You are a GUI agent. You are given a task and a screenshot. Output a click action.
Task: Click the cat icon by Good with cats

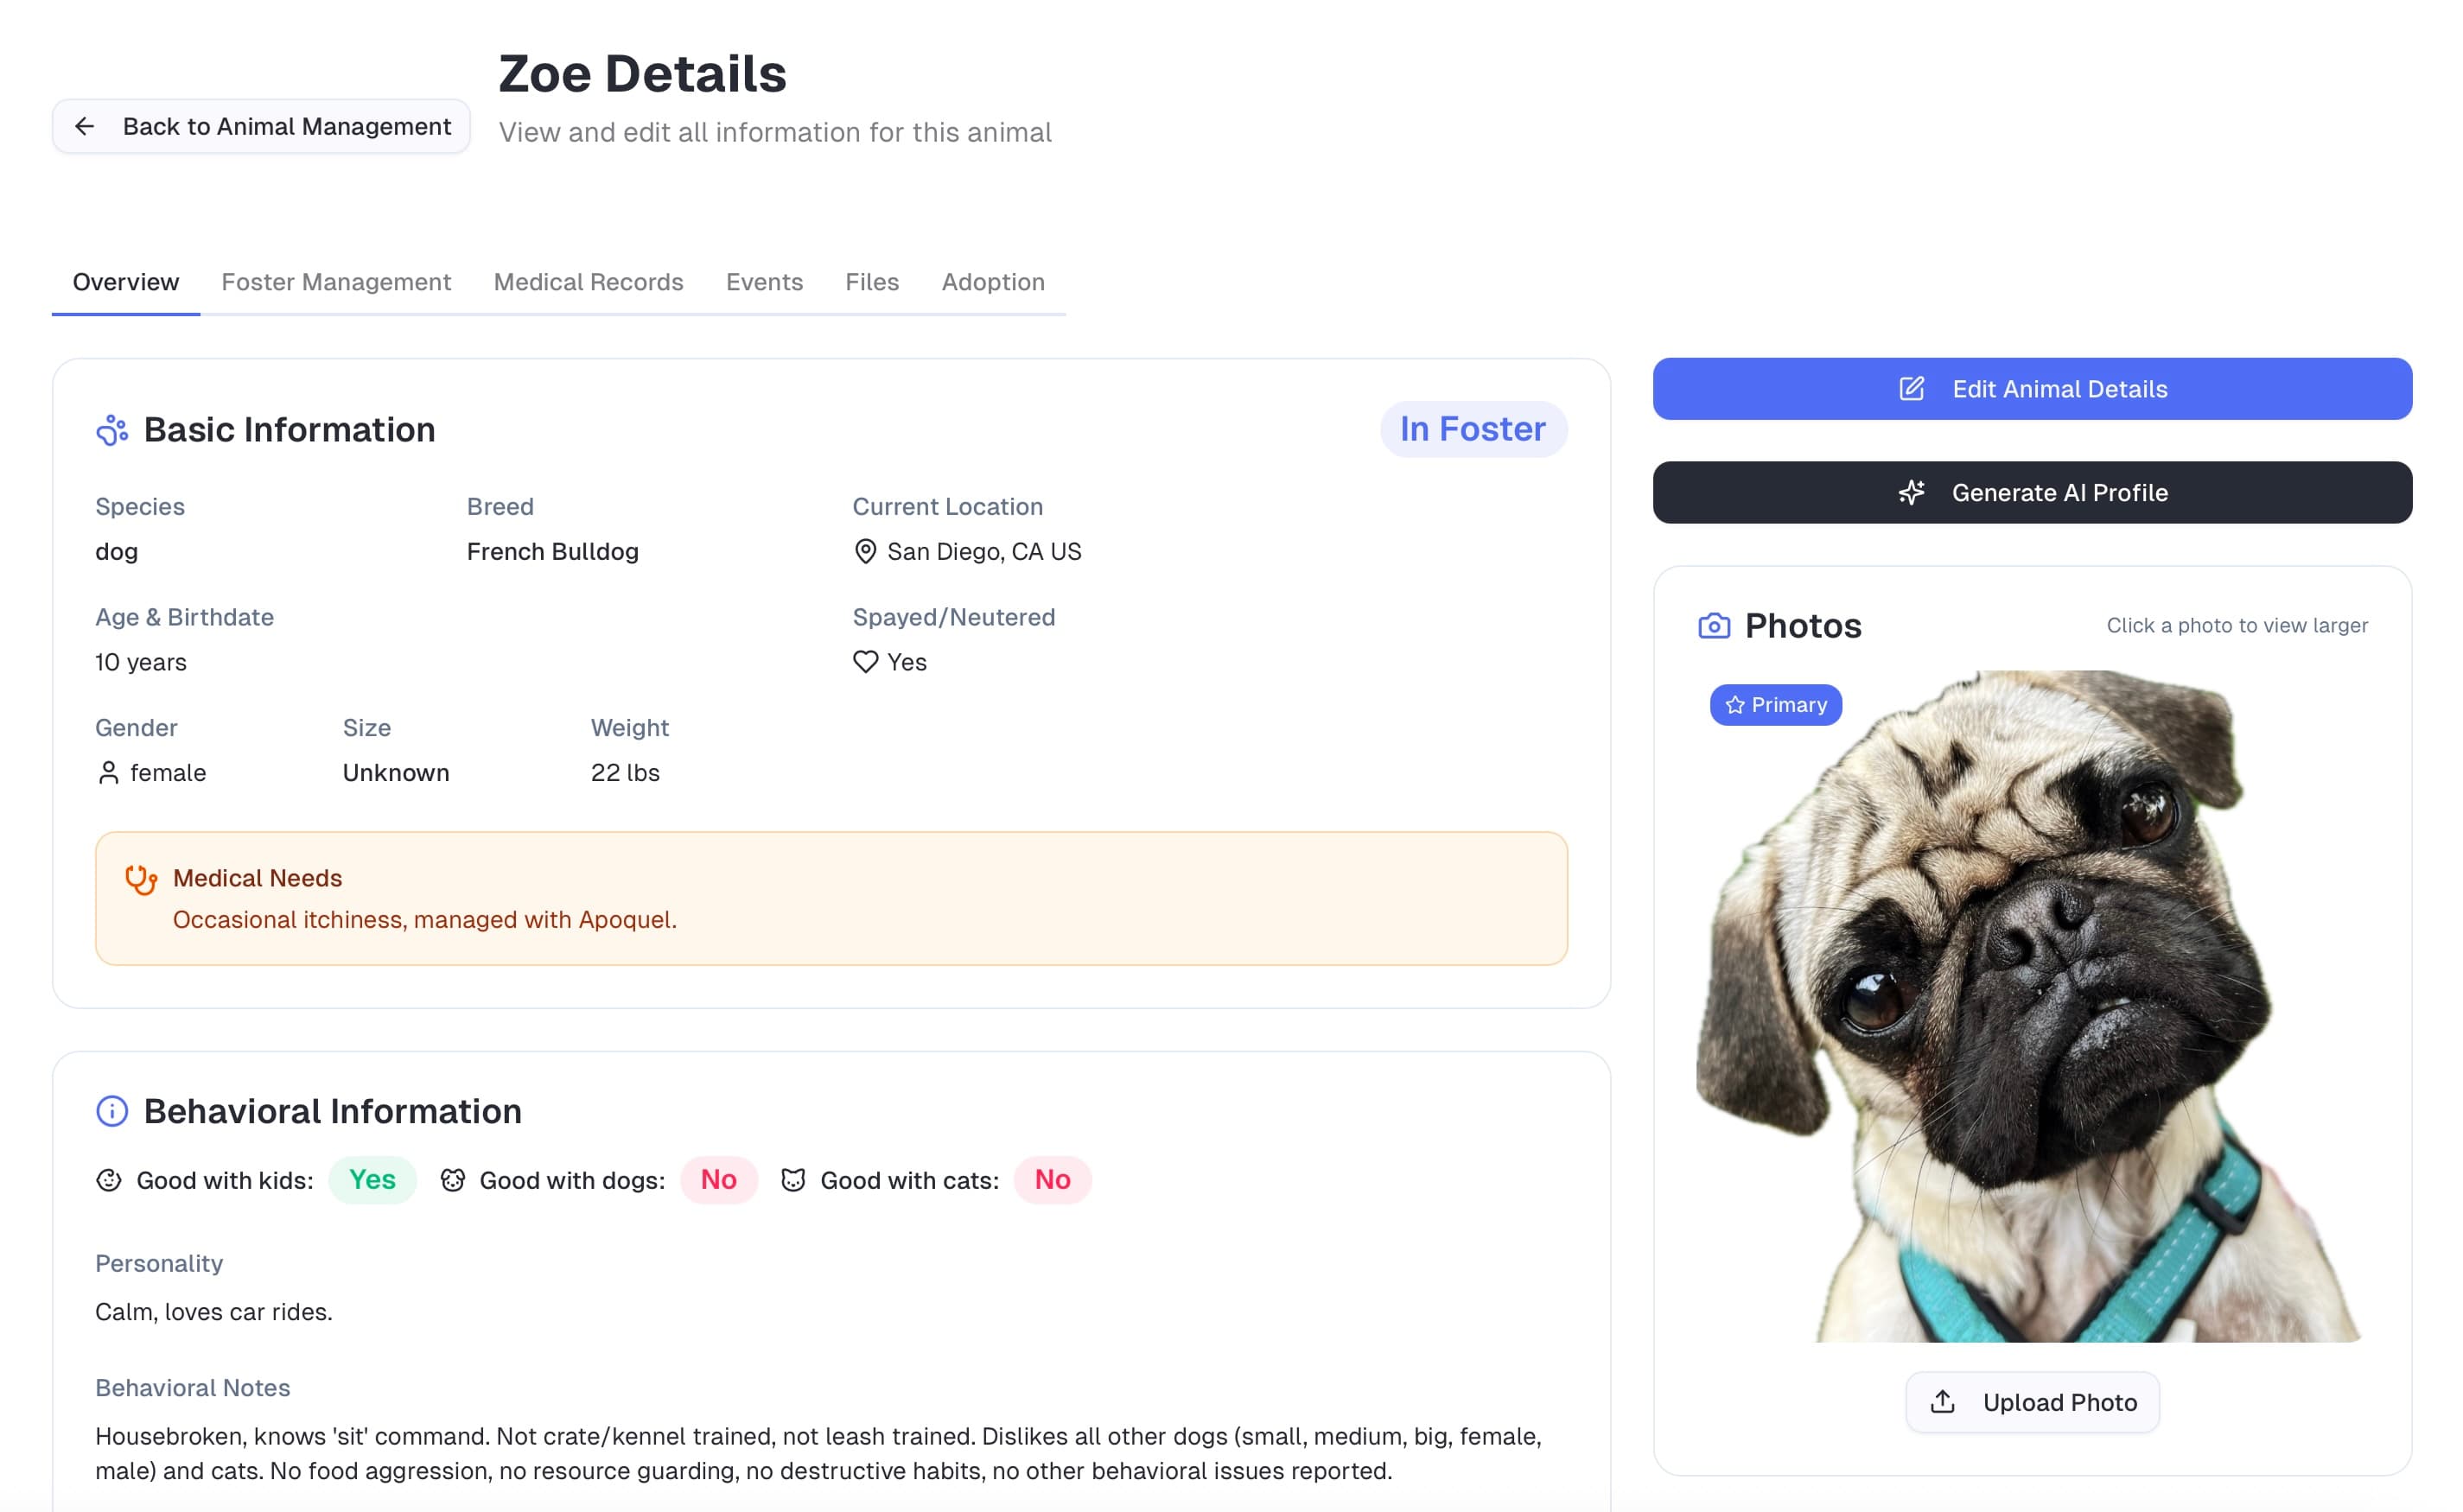tap(793, 1180)
